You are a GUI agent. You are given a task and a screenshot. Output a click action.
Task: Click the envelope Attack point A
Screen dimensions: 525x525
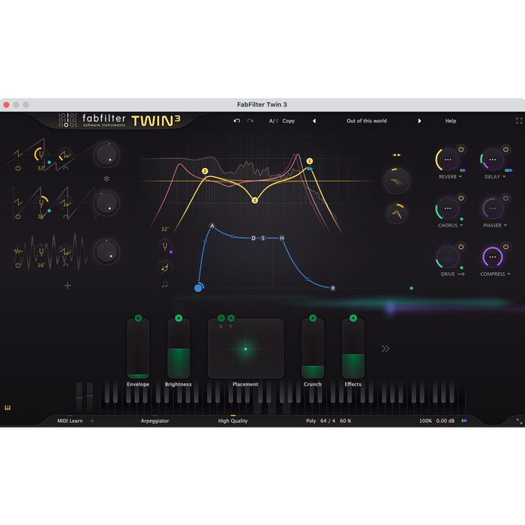pyautogui.click(x=212, y=226)
